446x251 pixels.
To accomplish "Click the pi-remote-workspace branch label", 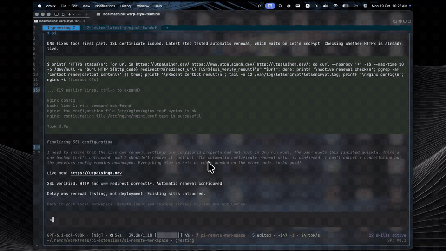I will [x=223, y=235].
